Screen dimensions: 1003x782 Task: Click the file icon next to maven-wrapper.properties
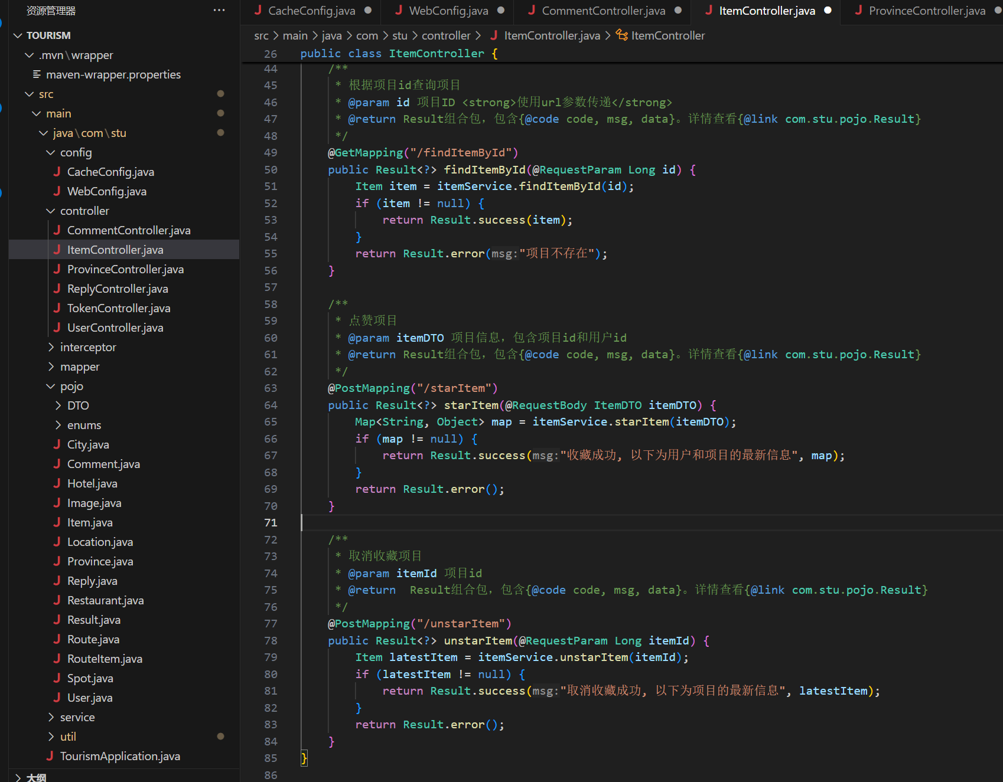click(x=37, y=74)
